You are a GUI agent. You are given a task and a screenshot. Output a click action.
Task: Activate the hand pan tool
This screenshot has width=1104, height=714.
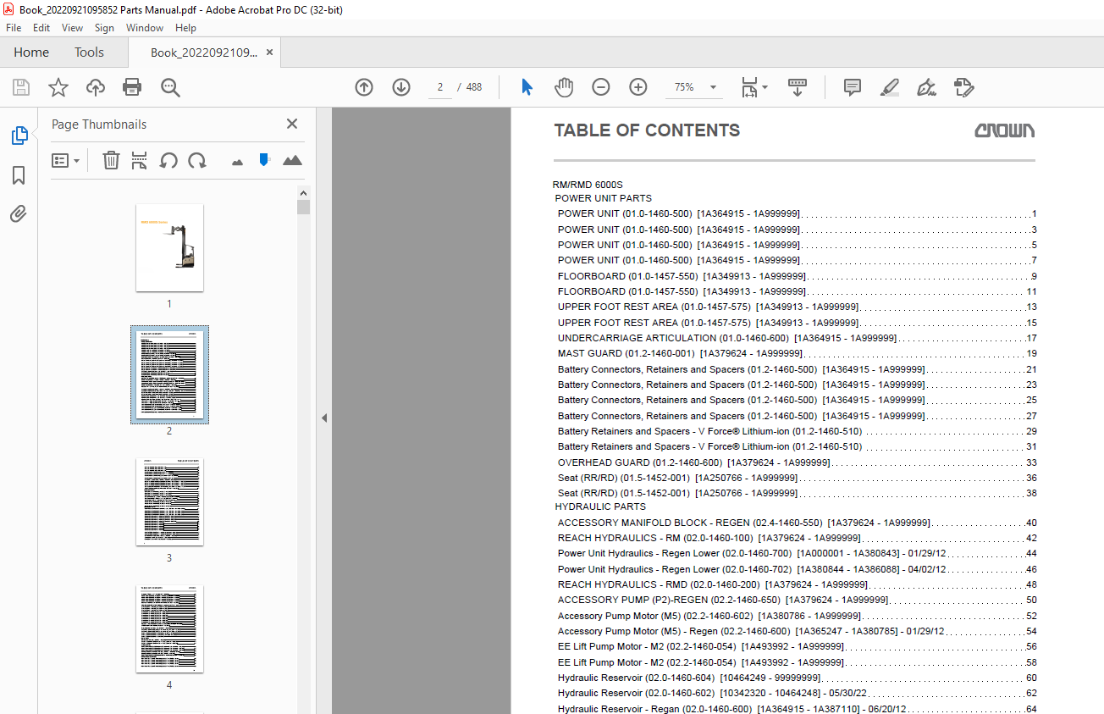[564, 87]
